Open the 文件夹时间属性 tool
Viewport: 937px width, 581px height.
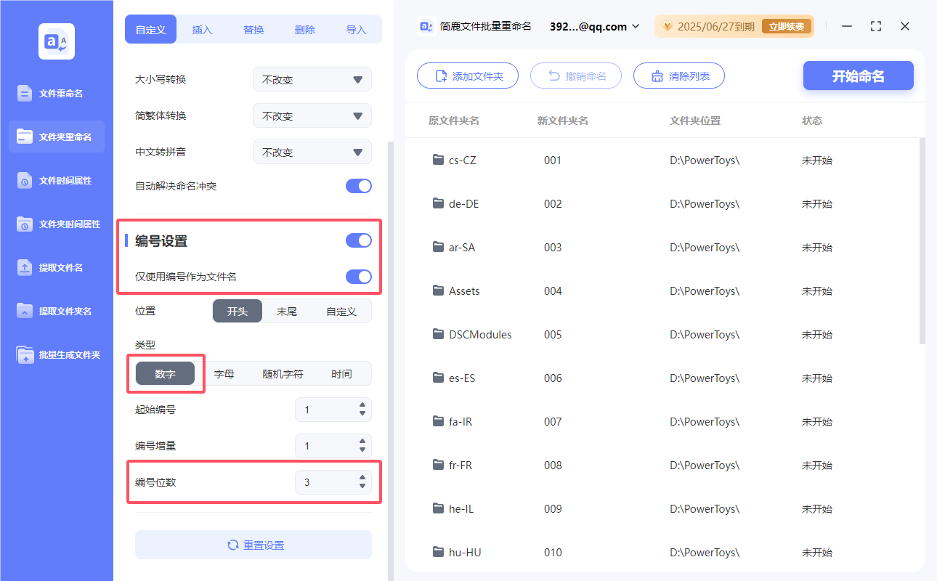56,224
